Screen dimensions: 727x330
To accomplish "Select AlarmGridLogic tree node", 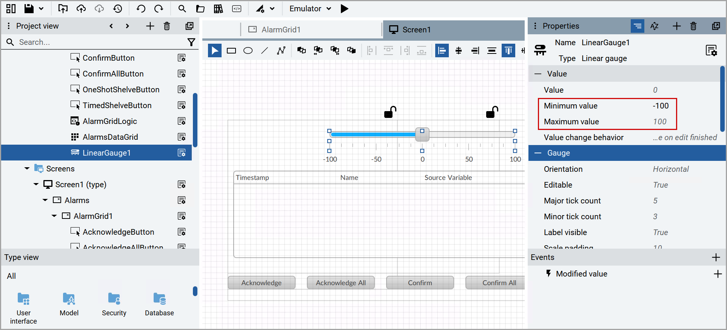I will tap(109, 121).
